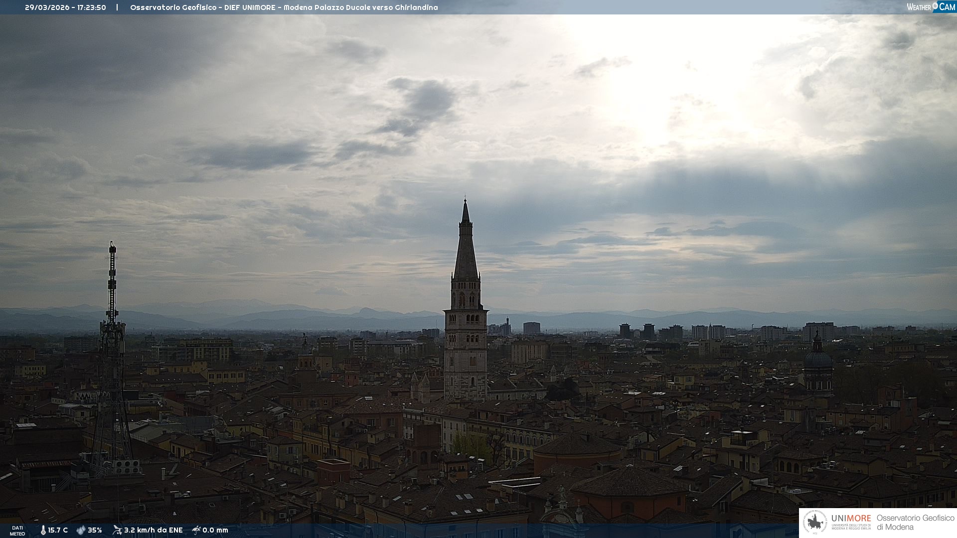Click the WeatherCam logo top right
The image size is (957, 538).
pyautogui.click(x=931, y=6)
